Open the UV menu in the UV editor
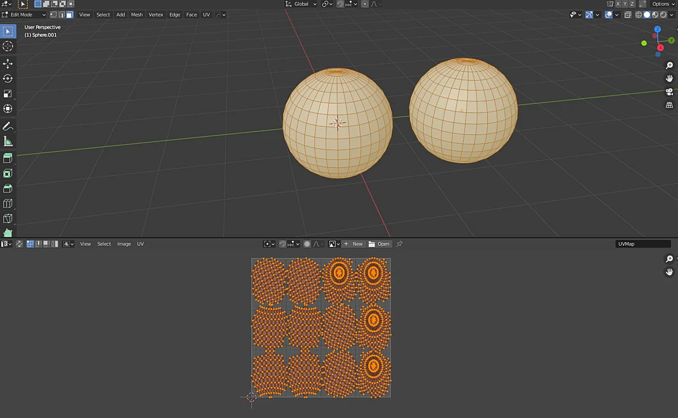 coord(140,244)
